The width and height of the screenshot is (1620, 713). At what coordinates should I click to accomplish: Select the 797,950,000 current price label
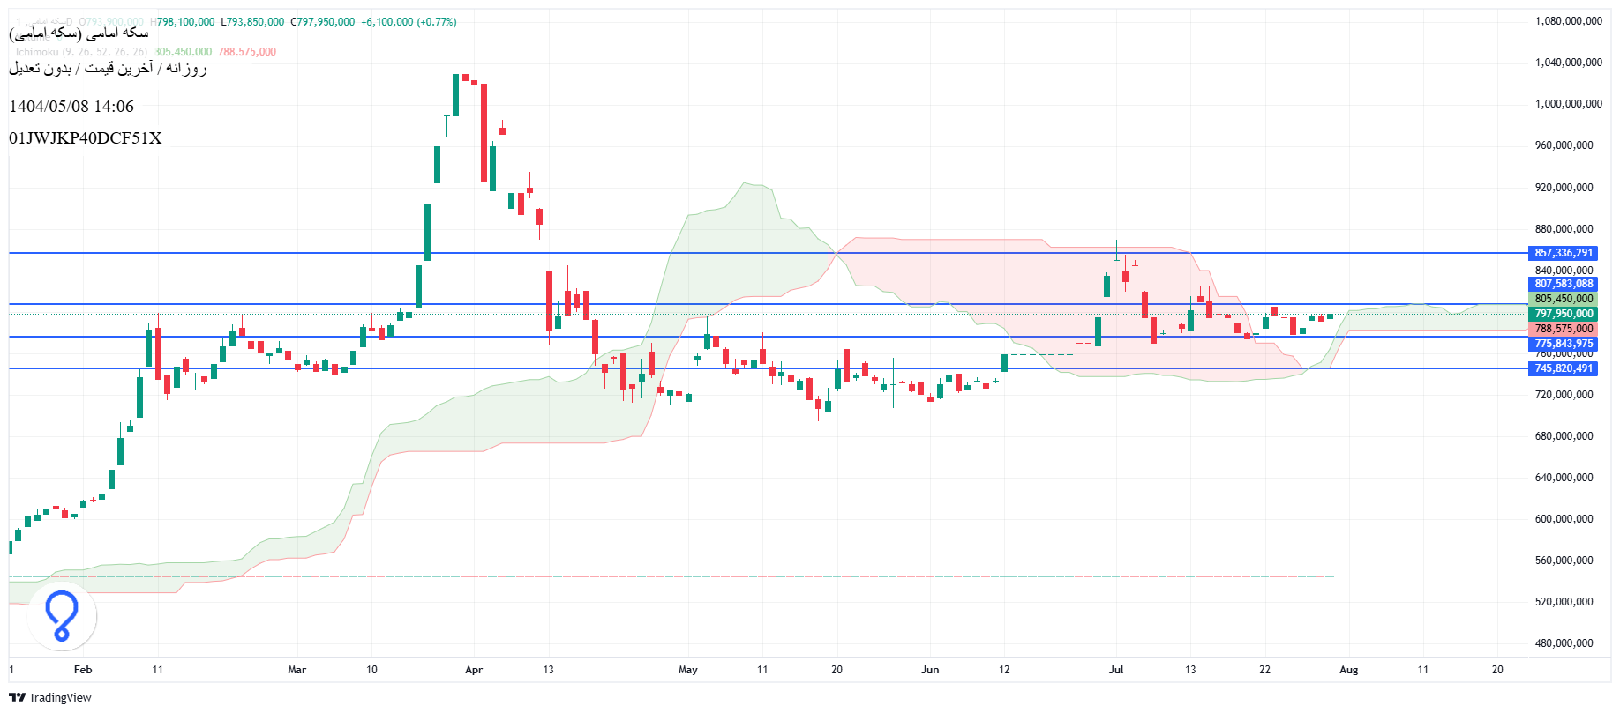coord(1564,314)
